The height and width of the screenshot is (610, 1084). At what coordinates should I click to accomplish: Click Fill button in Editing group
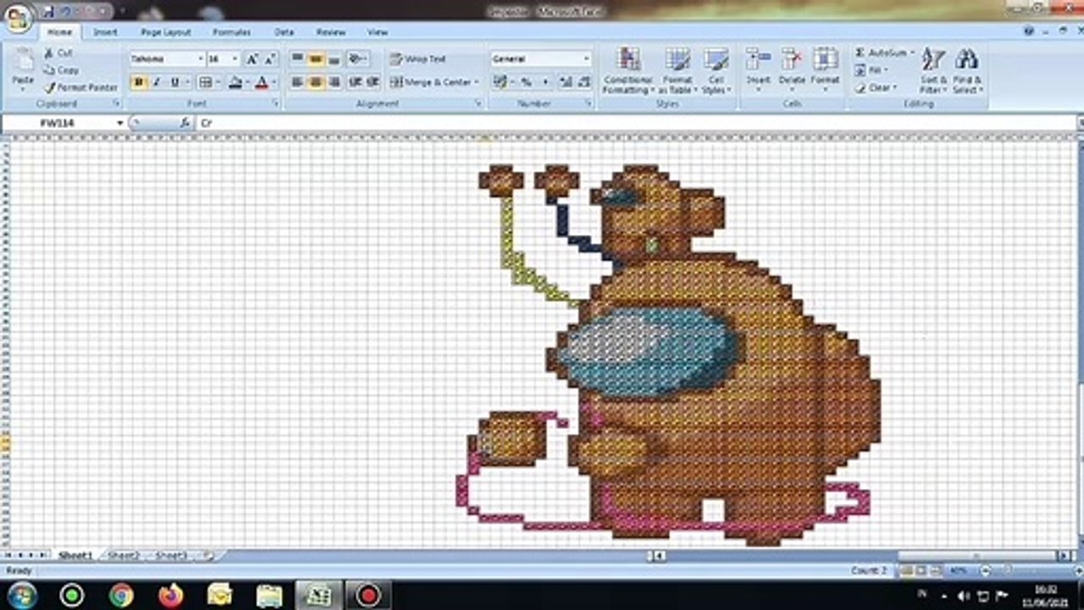pyautogui.click(x=871, y=70)
